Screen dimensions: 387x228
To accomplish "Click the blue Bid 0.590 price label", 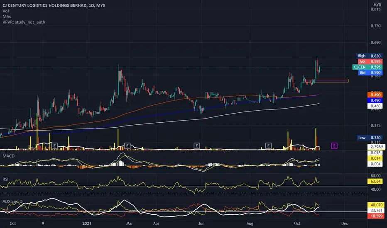I will pos(370,73).
